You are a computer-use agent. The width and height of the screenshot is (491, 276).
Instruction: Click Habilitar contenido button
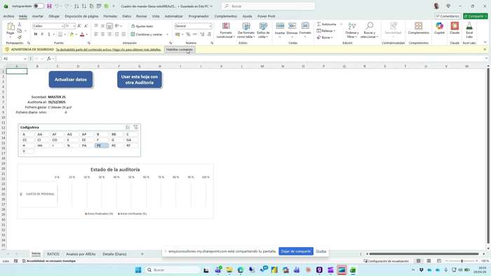180,50
